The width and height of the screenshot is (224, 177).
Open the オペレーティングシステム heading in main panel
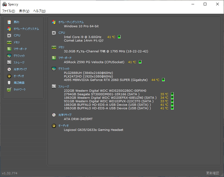(x=71, y=22)
